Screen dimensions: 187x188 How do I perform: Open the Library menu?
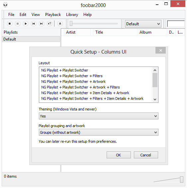pos(72,15)
